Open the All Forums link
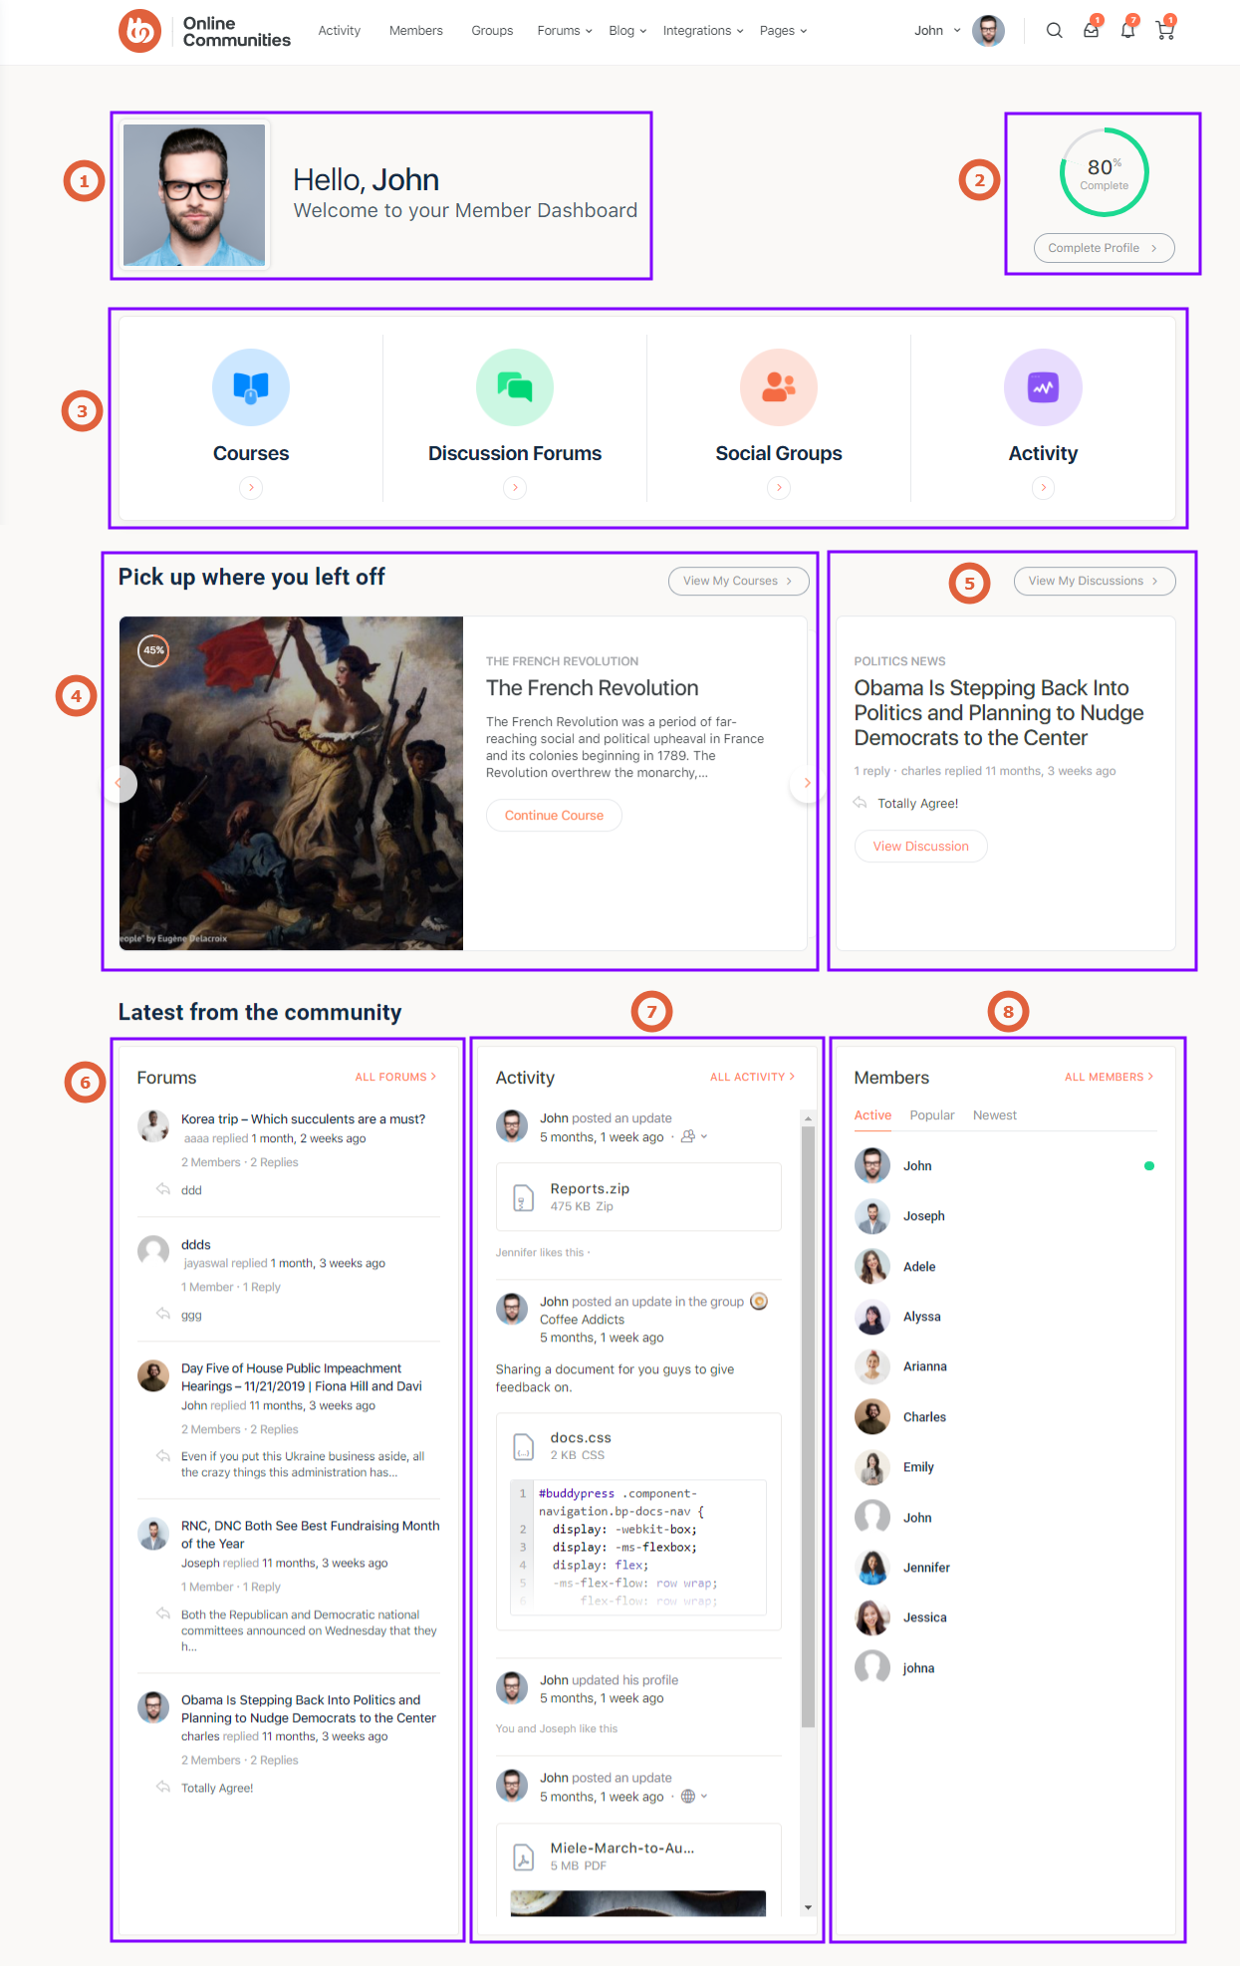 [395, 1078]
